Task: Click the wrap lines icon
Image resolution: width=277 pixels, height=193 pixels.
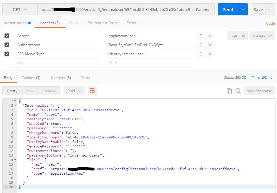Action: point(92,91)
